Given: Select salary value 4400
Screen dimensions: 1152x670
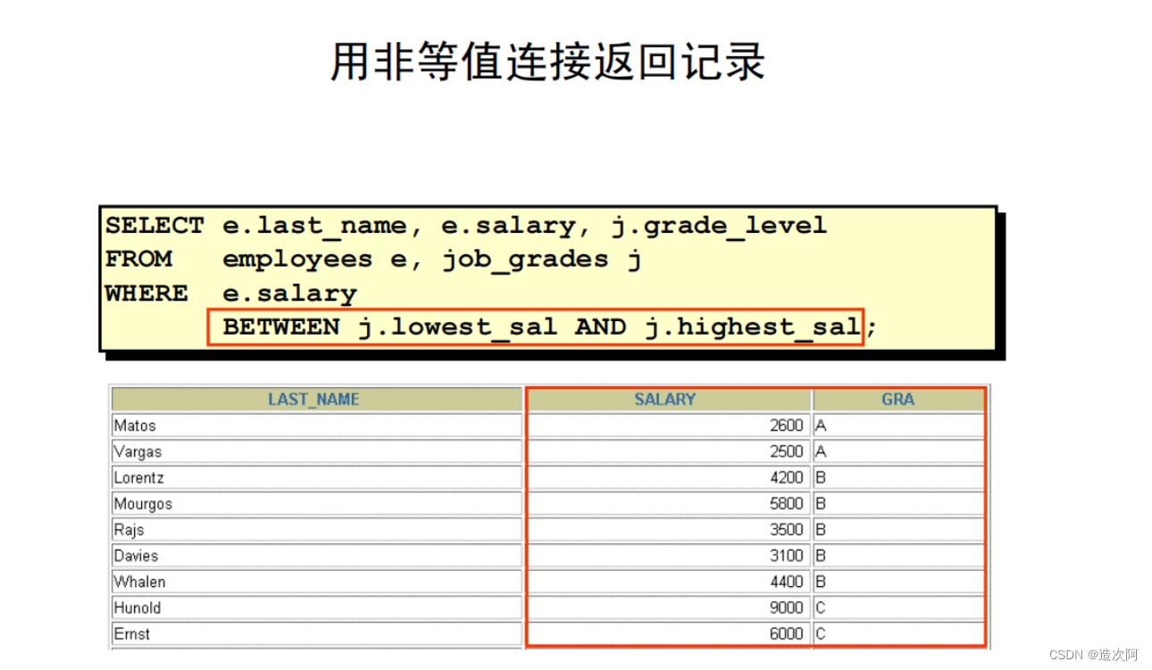Looking at the screenshot, I should 787,582.
